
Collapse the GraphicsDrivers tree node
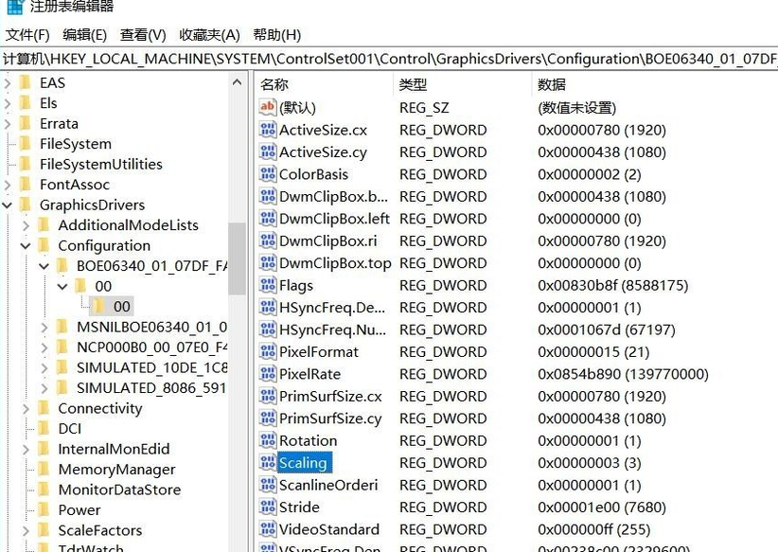[8, 205]
